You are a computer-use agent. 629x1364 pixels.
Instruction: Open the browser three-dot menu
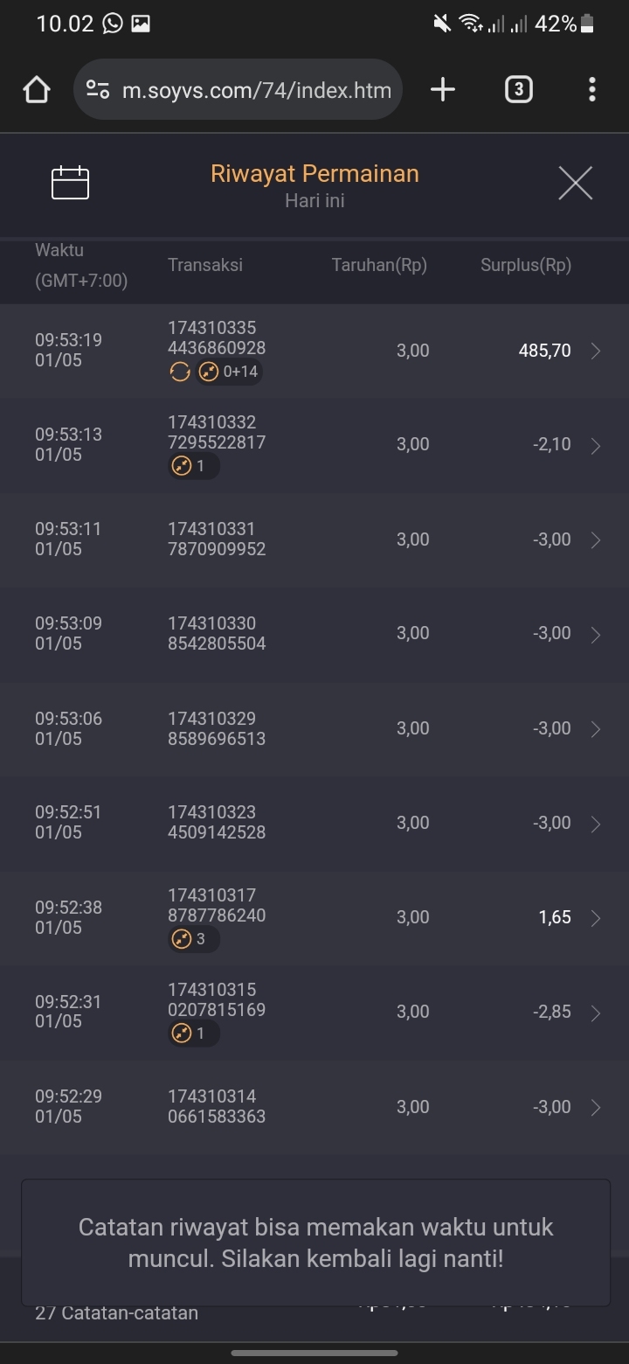tap(592, 89)
